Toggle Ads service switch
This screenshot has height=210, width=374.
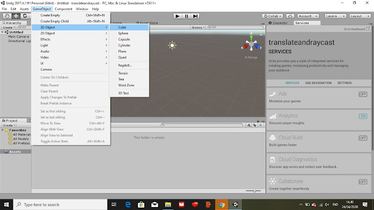(x=363, y=94)
